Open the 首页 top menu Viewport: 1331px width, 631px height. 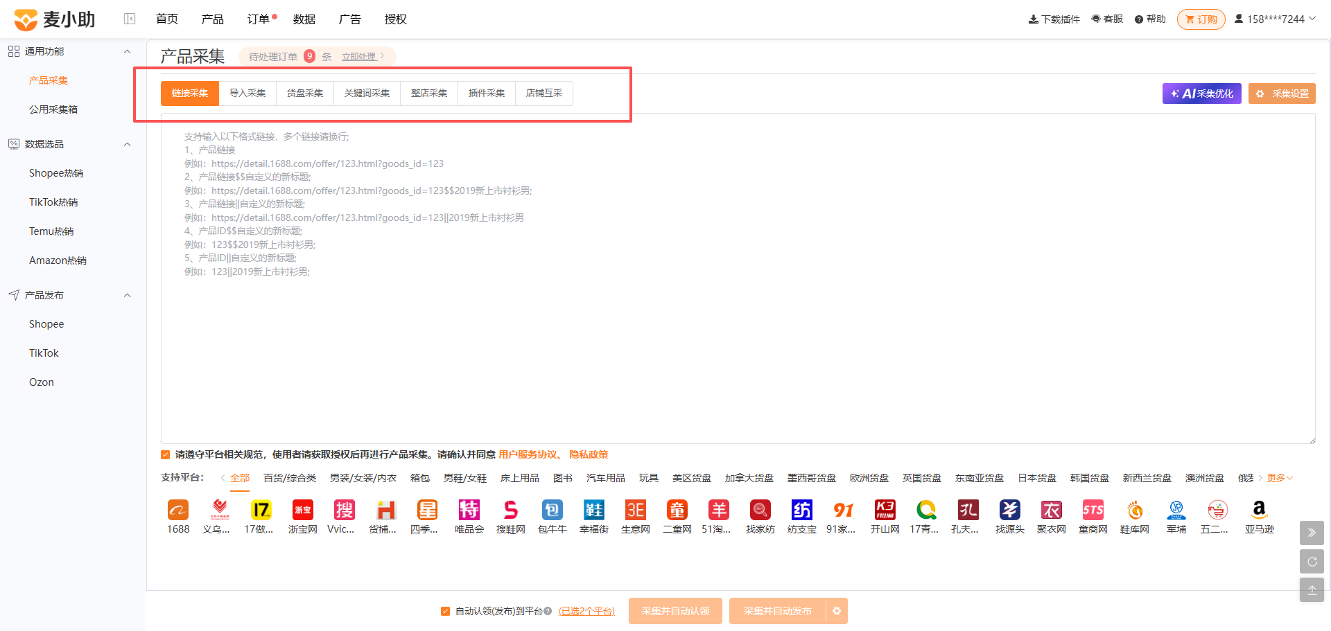coord(167,19)
